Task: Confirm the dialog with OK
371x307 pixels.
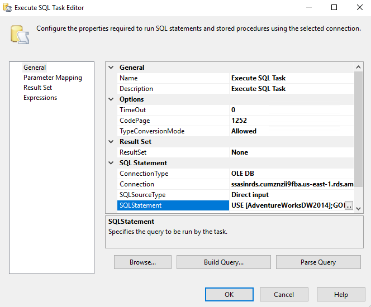Action: click(229, 295)
